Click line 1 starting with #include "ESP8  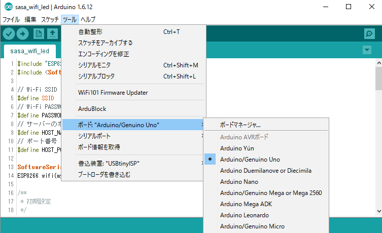[x=39, y=64]
